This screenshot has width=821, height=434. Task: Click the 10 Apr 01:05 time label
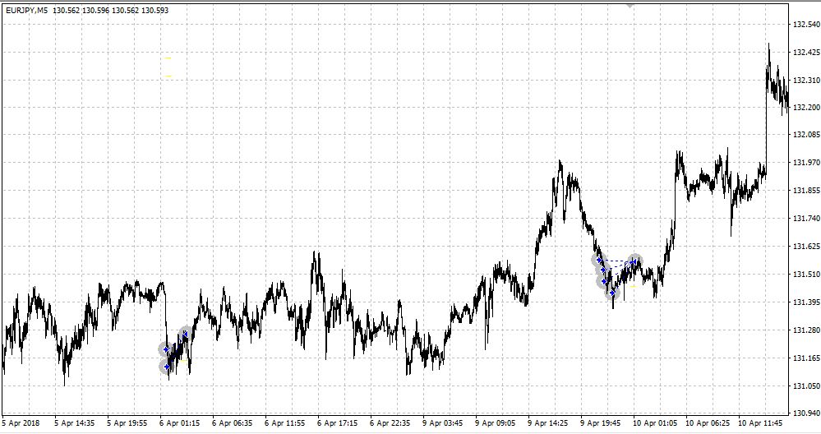[x=654, y=423]
